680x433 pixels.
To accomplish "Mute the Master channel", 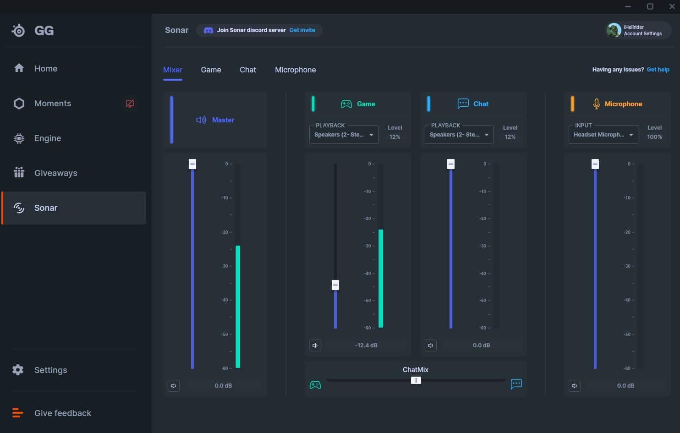I will pyautogui.click(x=174, y=386).
